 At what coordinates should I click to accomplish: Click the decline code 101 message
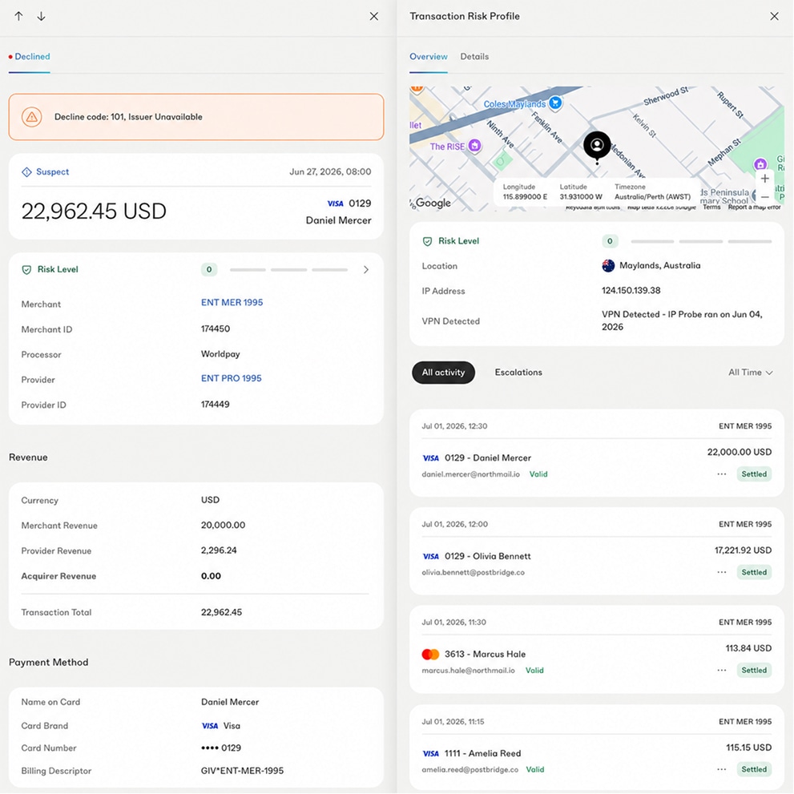point(128,117)
